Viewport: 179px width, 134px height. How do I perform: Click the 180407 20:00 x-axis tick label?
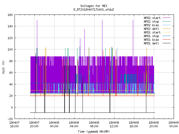(x=34, y=125)
